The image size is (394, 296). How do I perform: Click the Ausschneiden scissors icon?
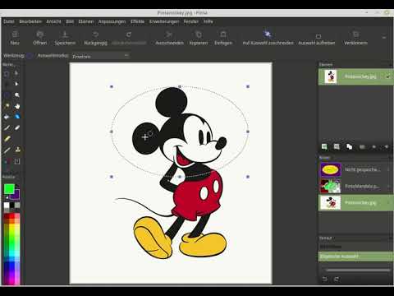[169, 35]
